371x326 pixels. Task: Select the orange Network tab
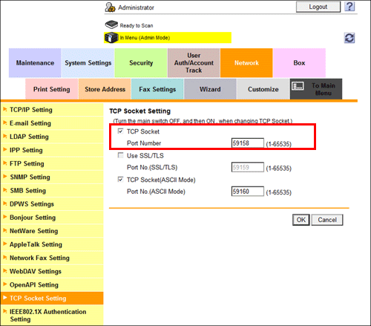coord(246,63)
